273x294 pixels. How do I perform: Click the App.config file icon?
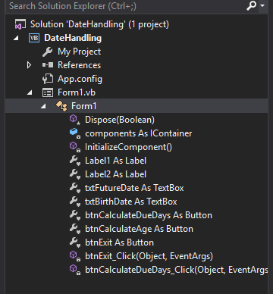(48, 79)
